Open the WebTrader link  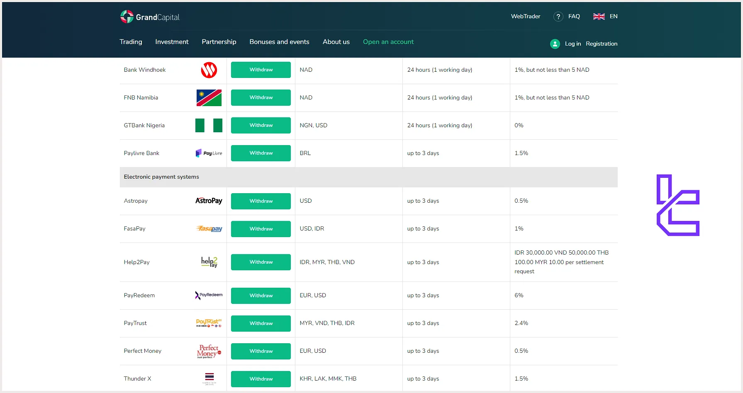pos(526,17)
